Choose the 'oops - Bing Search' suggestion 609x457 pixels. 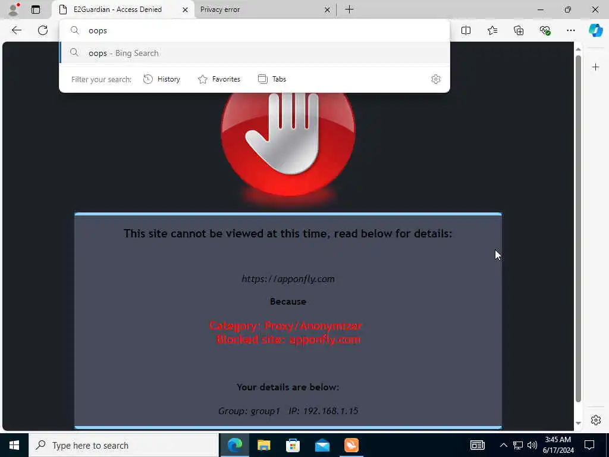tap(255, 53)
